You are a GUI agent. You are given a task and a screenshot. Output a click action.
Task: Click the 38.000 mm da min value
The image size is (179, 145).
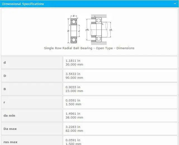(x=74, y=118)
